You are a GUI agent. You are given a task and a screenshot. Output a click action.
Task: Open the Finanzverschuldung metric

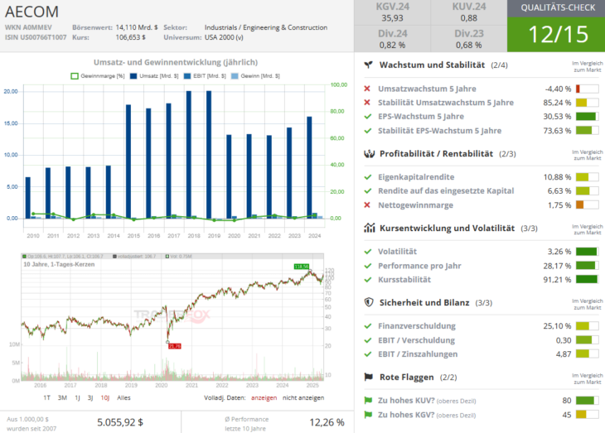coord(417,326)
